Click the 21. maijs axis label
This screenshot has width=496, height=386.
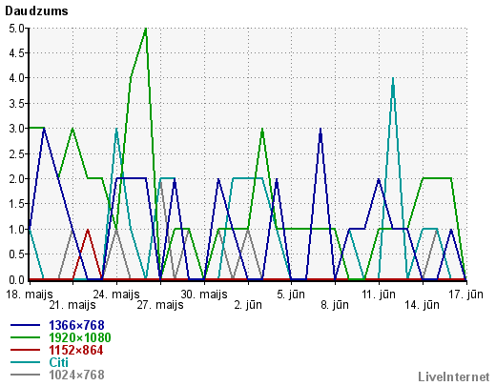pos(72,305)
